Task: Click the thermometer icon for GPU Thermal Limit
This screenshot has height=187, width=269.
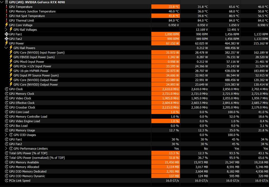Action: coord(7,20)
